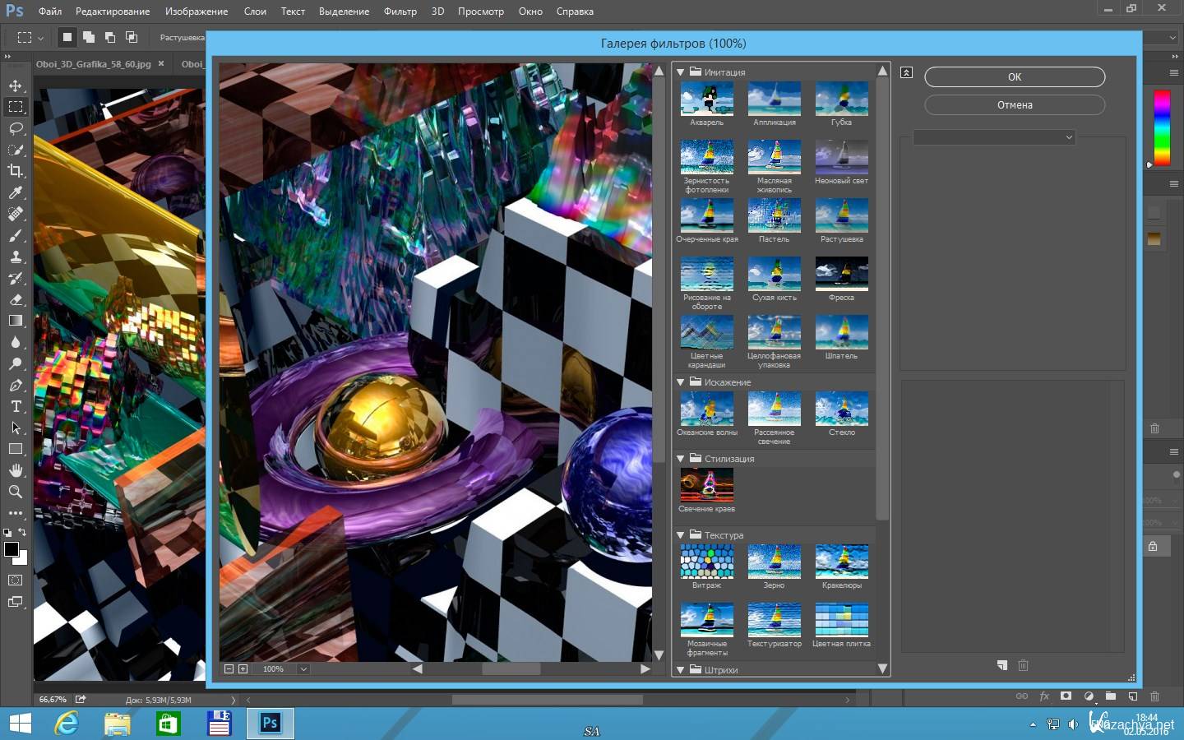Toggle Quick Mask mode

coord(16,580)
